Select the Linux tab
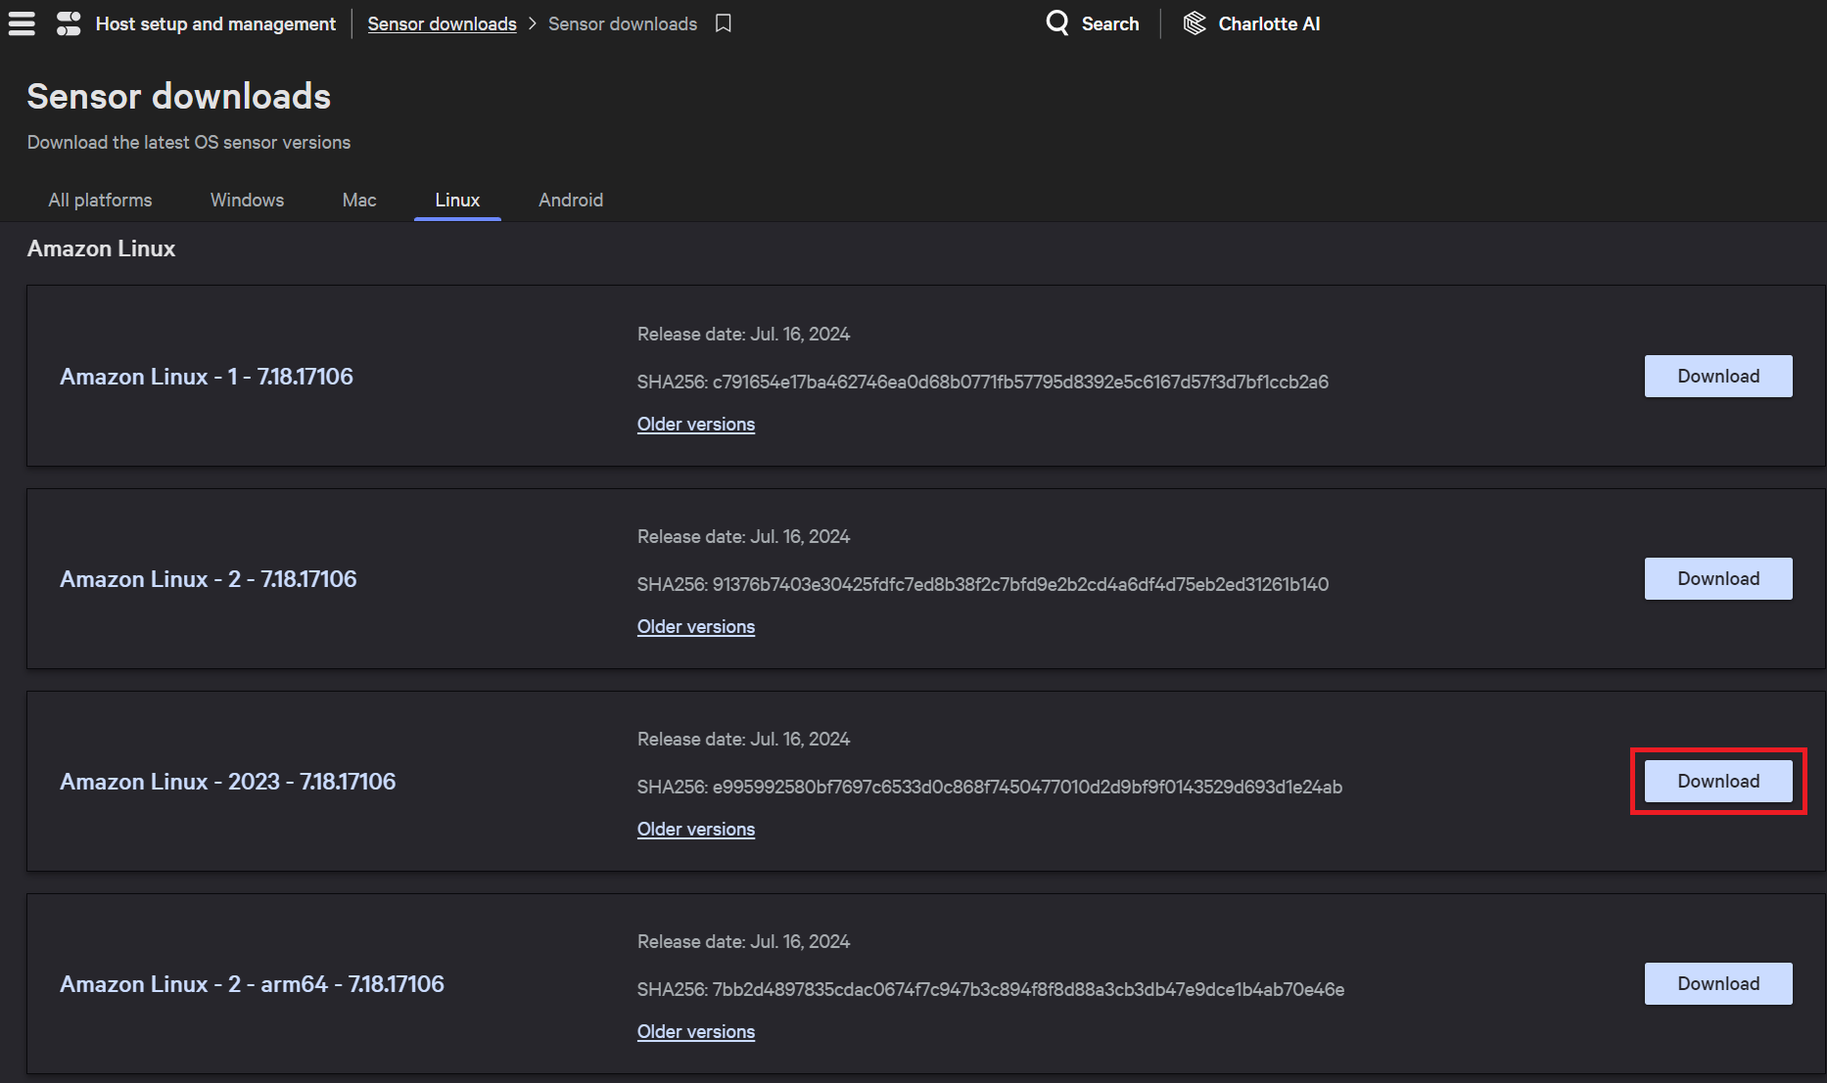Viewport: 1827px width, 1083px height. (457, 200)
